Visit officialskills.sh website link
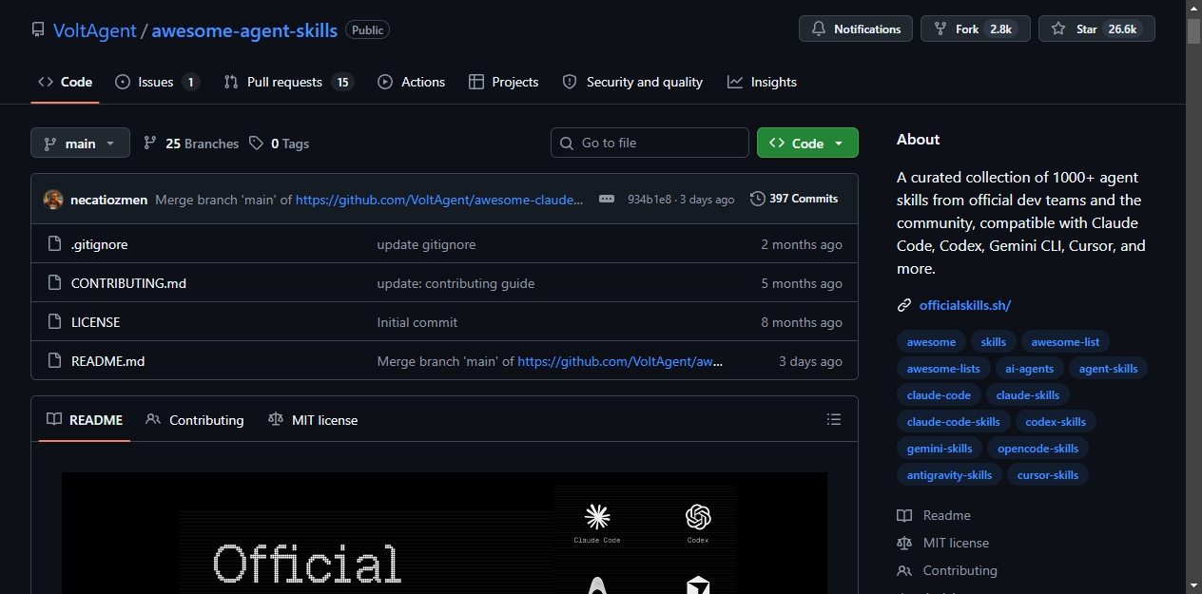The image size is (1202, 594). tap(965, 305)
